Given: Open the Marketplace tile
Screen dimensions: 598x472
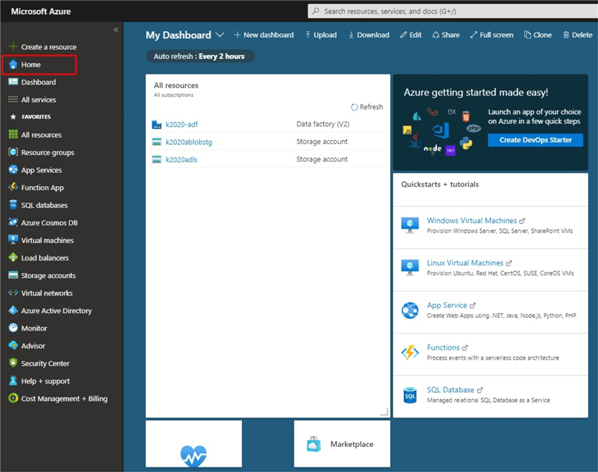Looking at the screenshot, I should (x=342, y=444).
